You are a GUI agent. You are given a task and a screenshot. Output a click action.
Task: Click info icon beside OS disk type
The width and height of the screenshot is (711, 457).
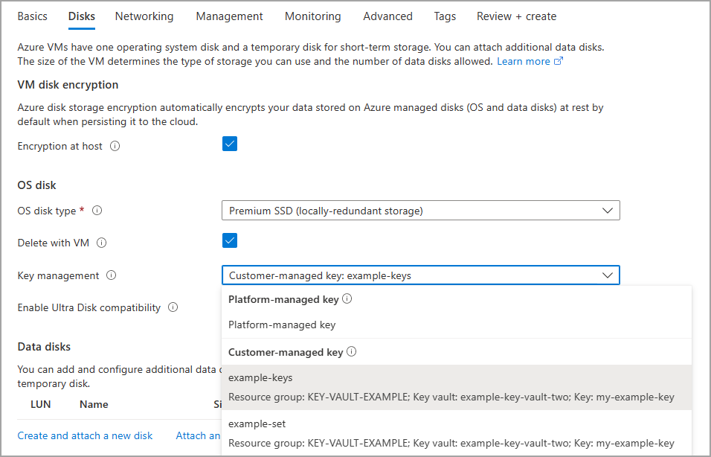pos(97,211)
